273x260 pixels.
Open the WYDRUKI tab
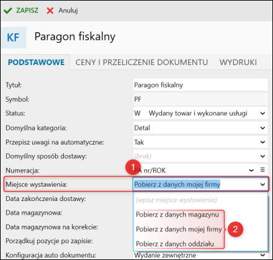[x=238, y=62]
